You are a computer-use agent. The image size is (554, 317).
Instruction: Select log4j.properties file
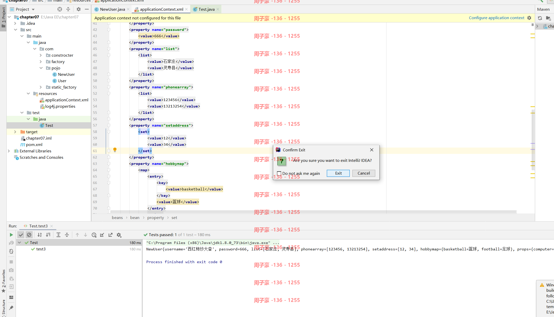pos(60,106)
